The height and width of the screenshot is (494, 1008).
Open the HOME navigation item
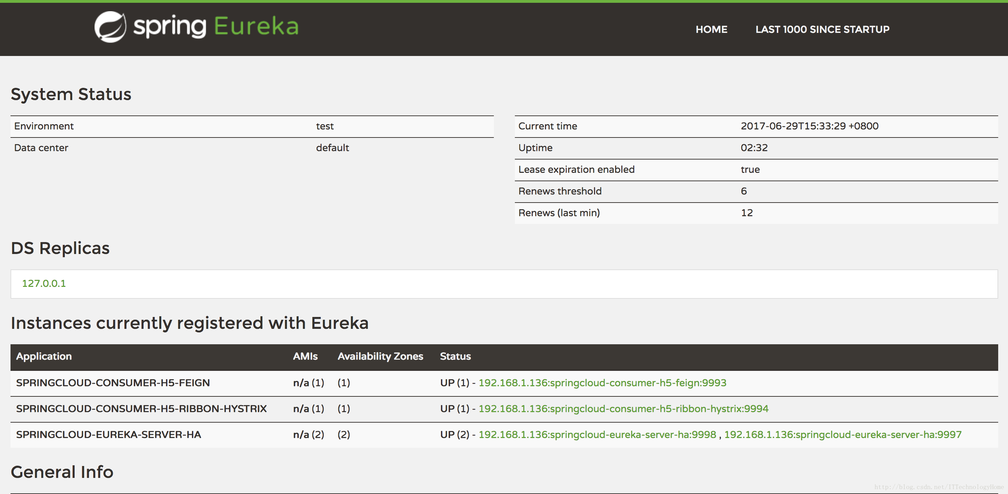tap(711, 29)
